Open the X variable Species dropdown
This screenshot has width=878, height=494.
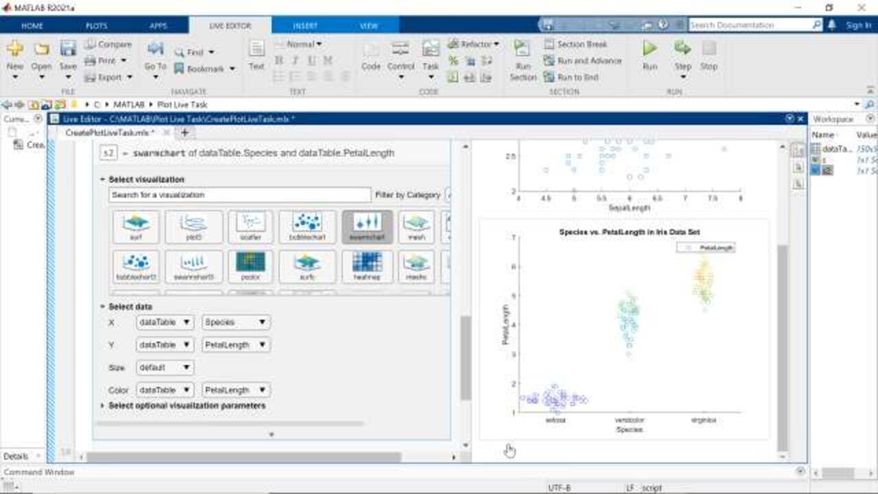tap(236, 322)
